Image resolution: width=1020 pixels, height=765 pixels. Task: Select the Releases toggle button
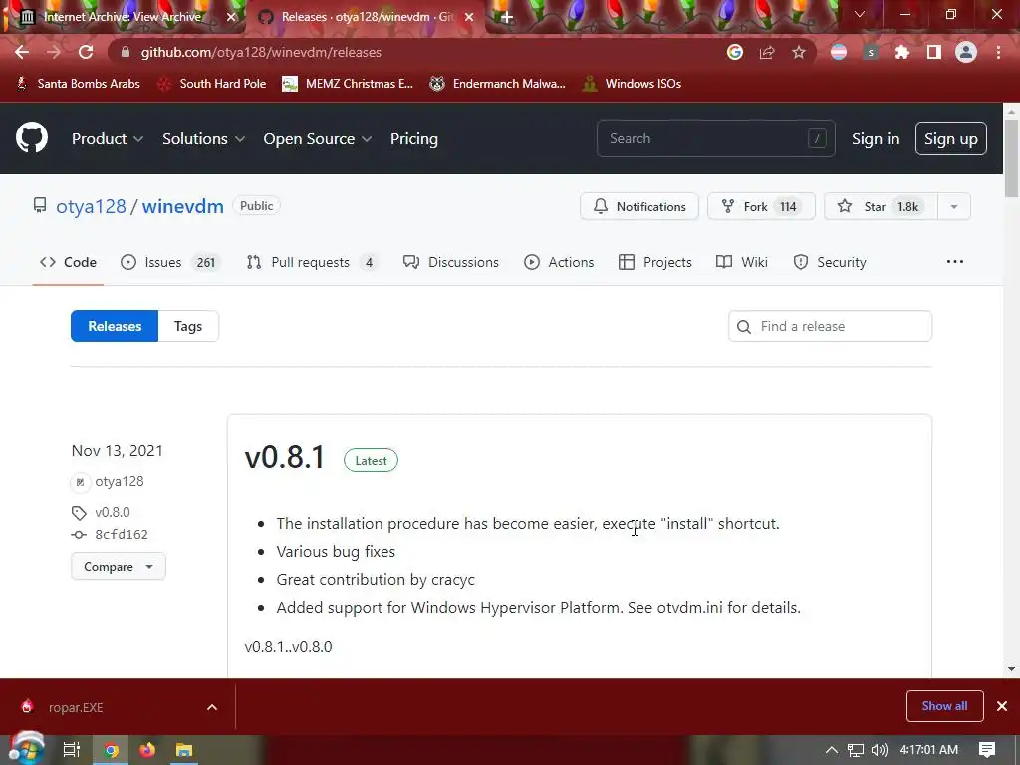115,326
